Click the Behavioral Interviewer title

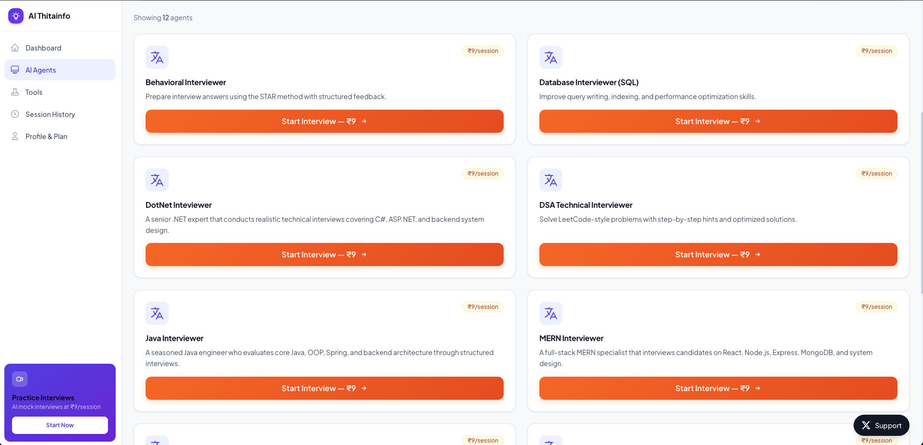point(186,82)
